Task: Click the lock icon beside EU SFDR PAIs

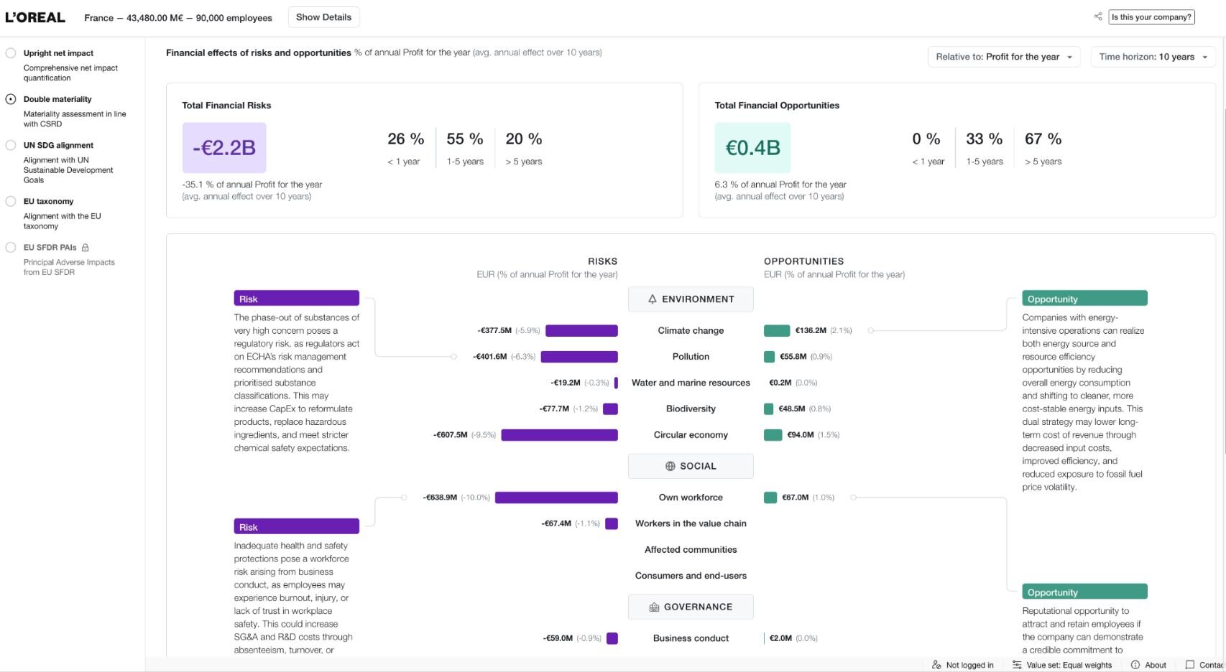Action: [x=86, y=248]
